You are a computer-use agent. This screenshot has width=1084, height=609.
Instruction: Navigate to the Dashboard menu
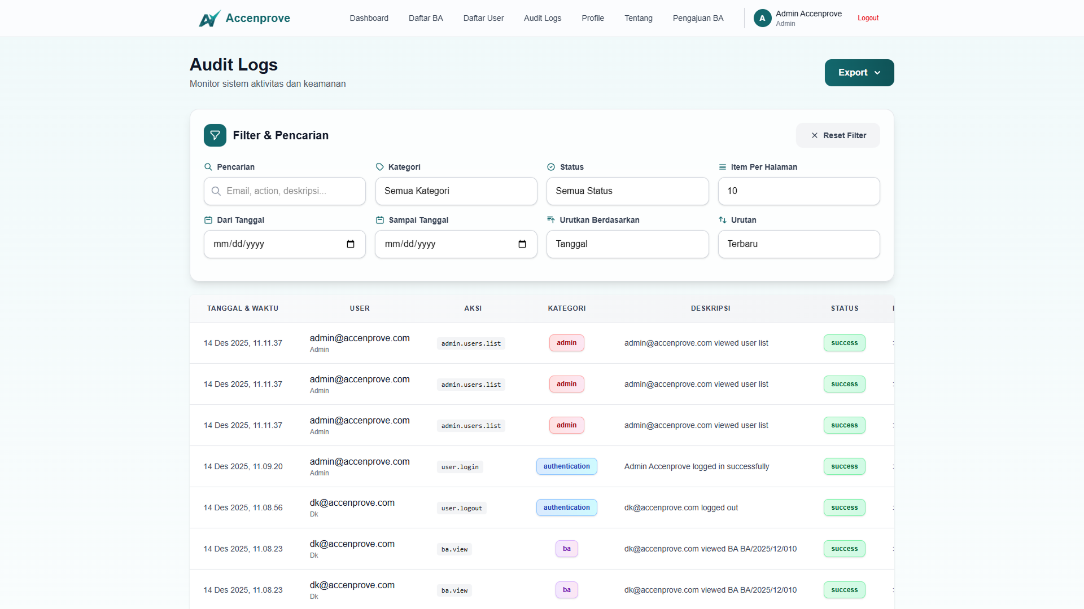[369, 18]
